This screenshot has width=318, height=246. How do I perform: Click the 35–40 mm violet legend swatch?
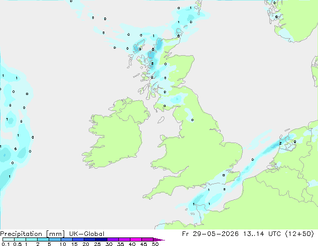click(124, 239)
